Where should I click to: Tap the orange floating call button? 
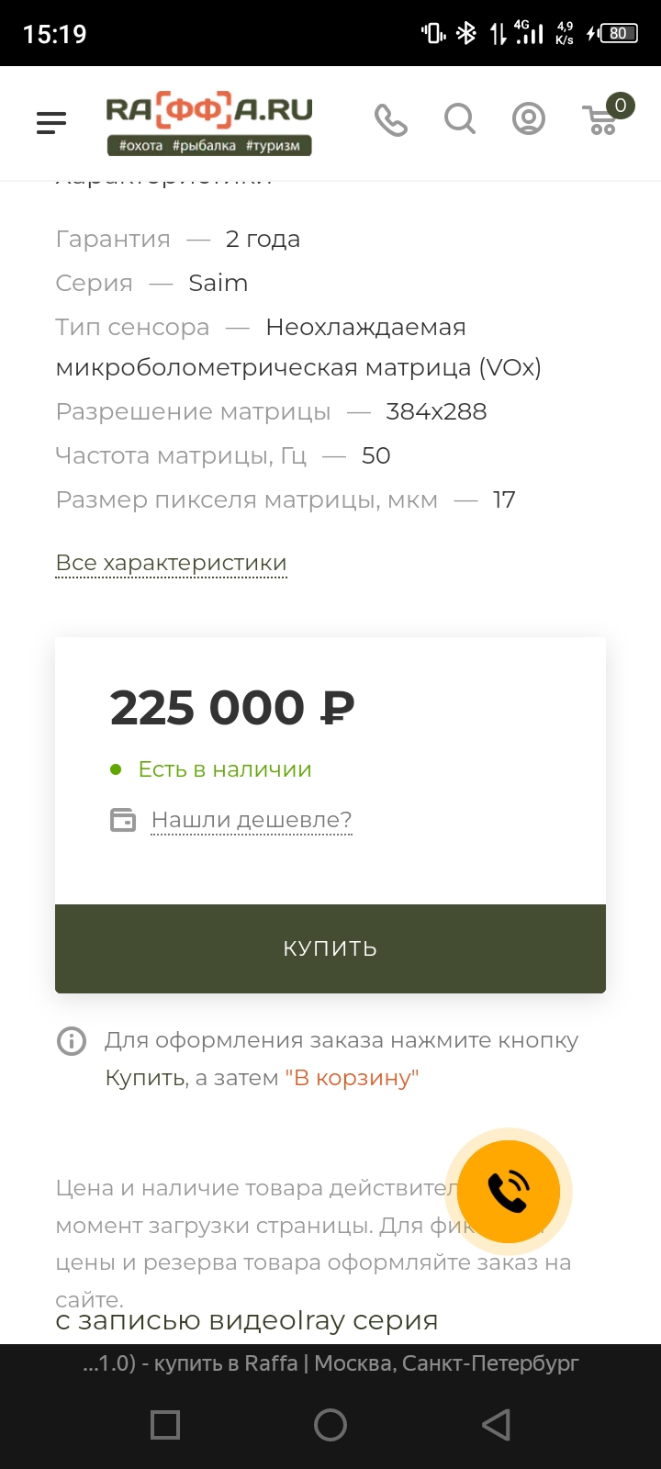509,1191
